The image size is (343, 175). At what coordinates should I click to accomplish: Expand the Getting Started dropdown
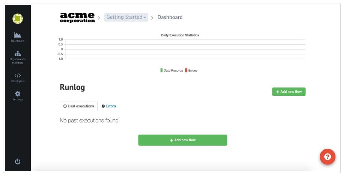[126, 17]
